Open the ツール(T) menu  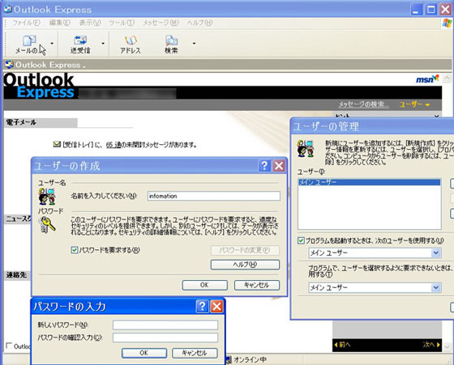[122, 23]
